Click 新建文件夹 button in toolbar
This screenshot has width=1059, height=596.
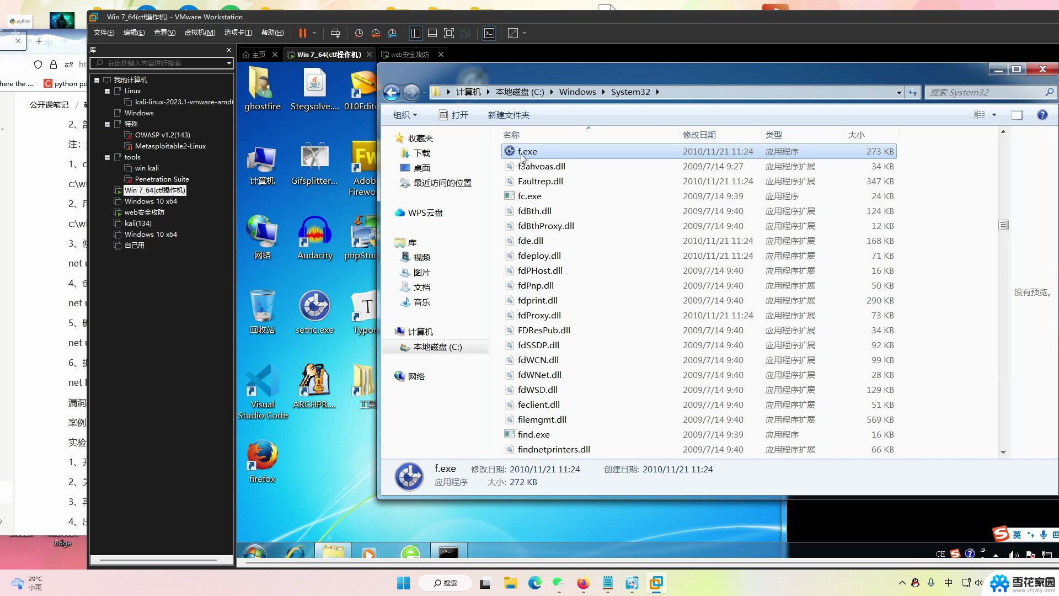tap(509, 114)
